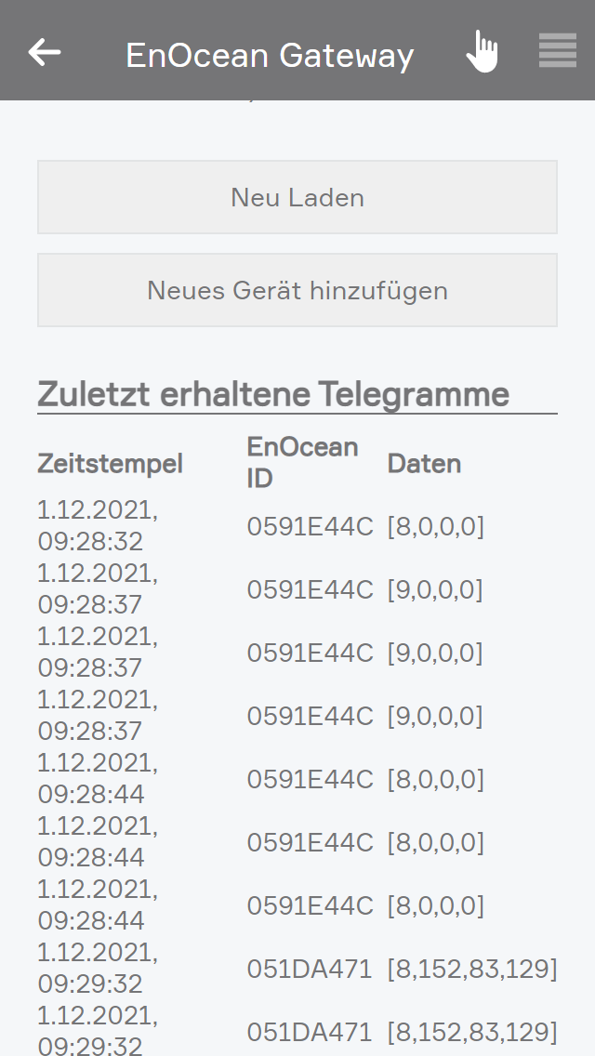Select the 09:28:32 timestamp in first row
The height and width of the screenshot is (1056, 595).
91,541
